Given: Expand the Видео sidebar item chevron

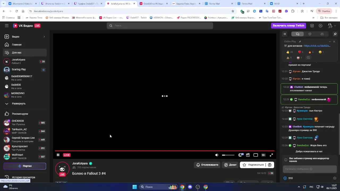Looking at the screenshot, I should (x=44, y=37).
